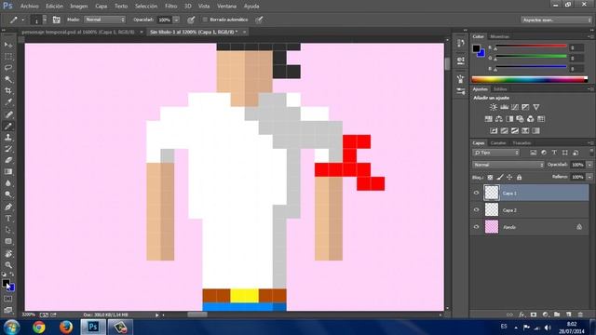
Task: Switch to the Muestras tab
Action: click(x=499, y=36)
